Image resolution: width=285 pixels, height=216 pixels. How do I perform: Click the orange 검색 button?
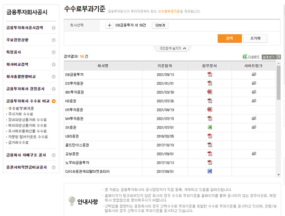229,38
